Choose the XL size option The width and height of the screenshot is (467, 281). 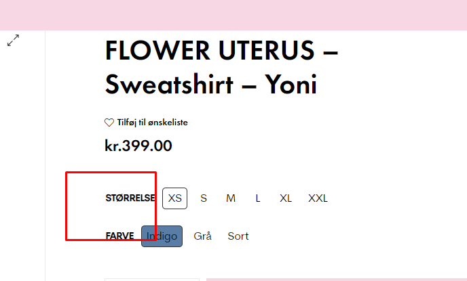pos(286,198)
